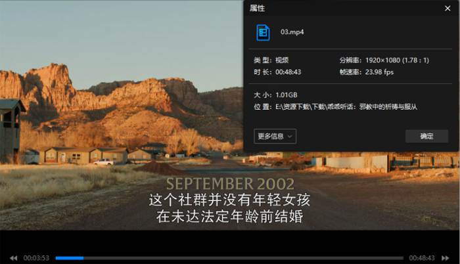Click the 大小 value 1.01GB

tap(287, 95)
